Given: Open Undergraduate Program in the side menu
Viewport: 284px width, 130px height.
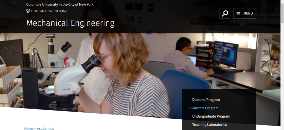Looking at the screenshot, I should click(x=211, y=116).
